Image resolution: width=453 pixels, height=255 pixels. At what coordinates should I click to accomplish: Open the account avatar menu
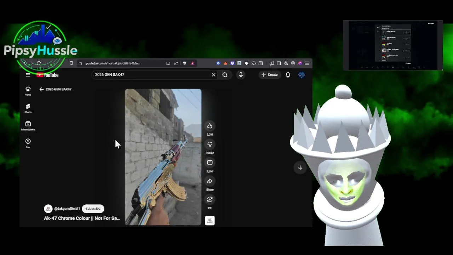point(302,75)
